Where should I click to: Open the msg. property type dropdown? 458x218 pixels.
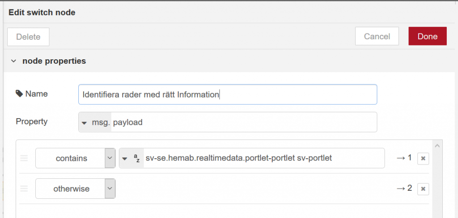pyautogui.click(x=95, y=122)
